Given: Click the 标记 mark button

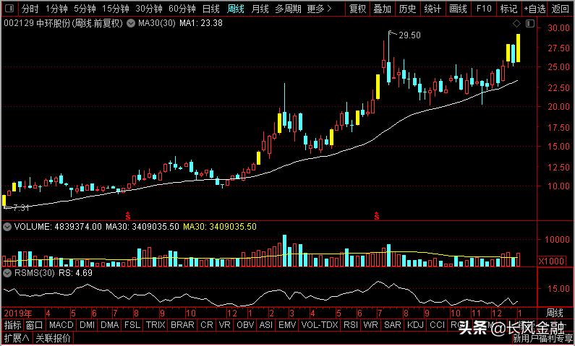Looking at the screenshot, I should (508, 9).
